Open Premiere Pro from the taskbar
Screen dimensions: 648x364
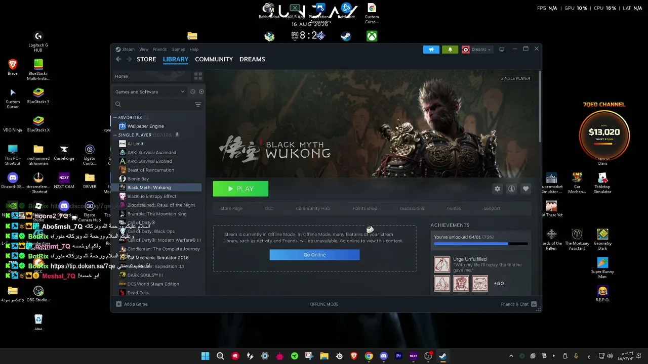[398, 356]
